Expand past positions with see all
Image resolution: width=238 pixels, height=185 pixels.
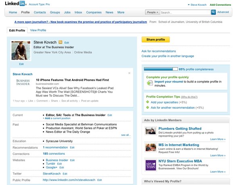[x=126, y=135]
